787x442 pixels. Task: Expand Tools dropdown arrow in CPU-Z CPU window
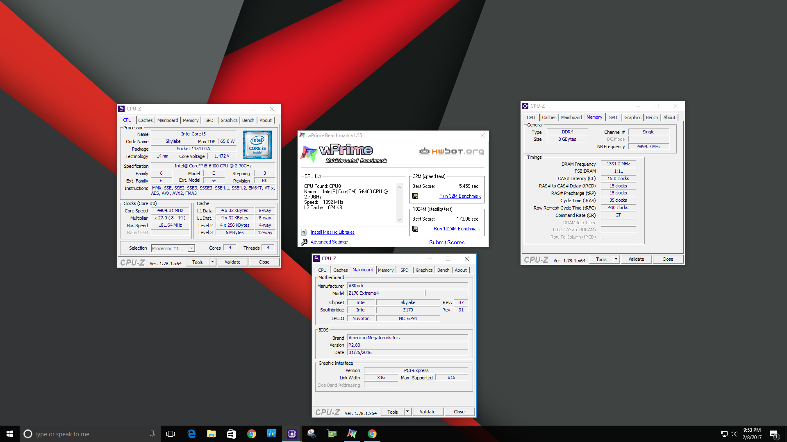click(212, 262)
